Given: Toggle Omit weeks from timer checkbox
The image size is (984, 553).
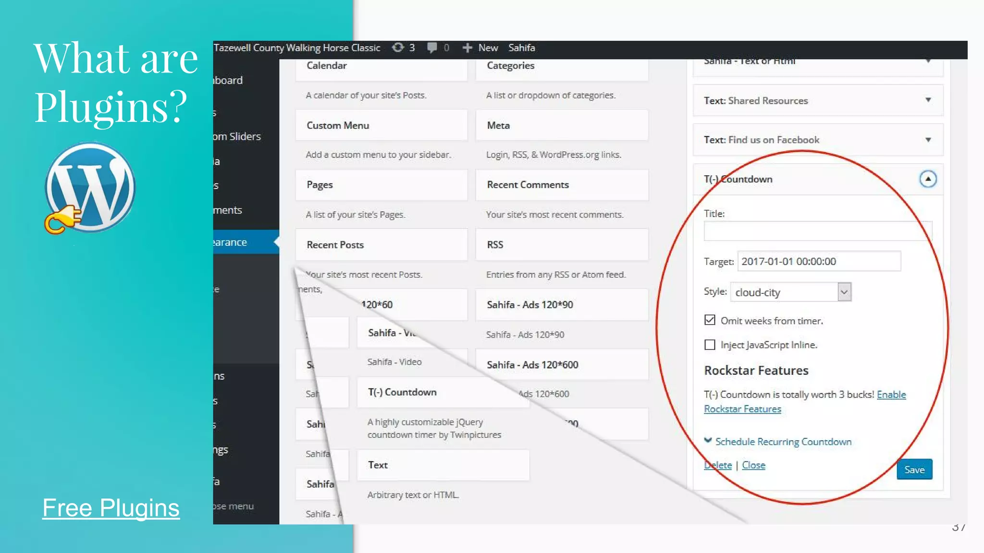Looking at the screenshot, I should point(710,320).
